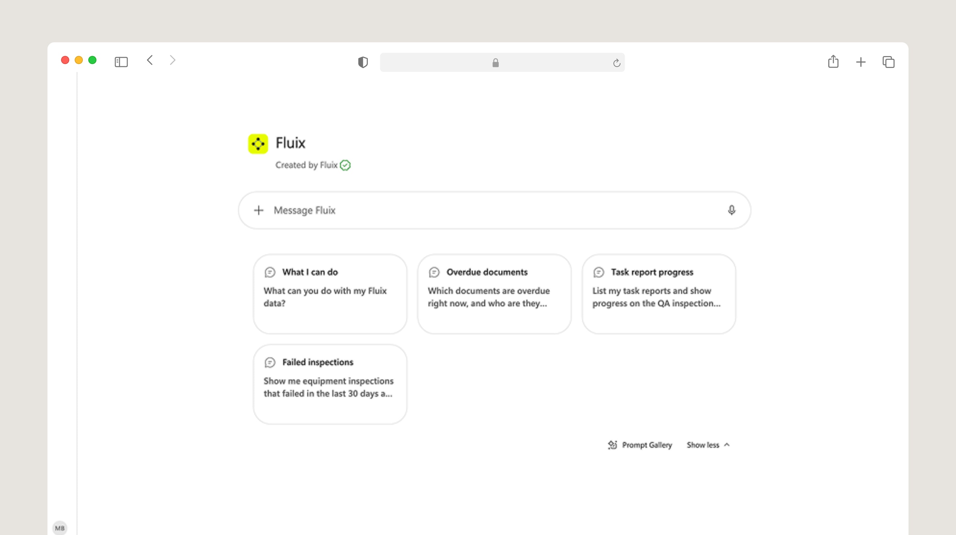The height and width of the screenshot is (535, 956).
Task: Maximize window with green traffic light
Action: point(92,60)
